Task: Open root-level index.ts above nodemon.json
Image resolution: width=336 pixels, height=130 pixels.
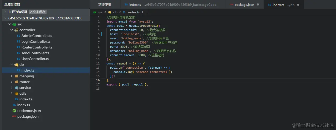Action: click(x=24, y=105)
